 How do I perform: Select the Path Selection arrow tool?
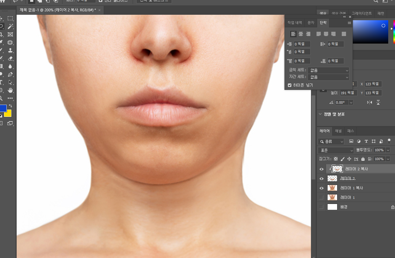10,82
